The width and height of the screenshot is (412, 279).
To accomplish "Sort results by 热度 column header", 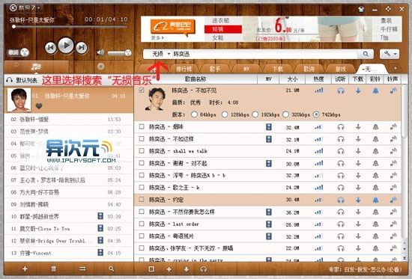I will coord(318,79).
